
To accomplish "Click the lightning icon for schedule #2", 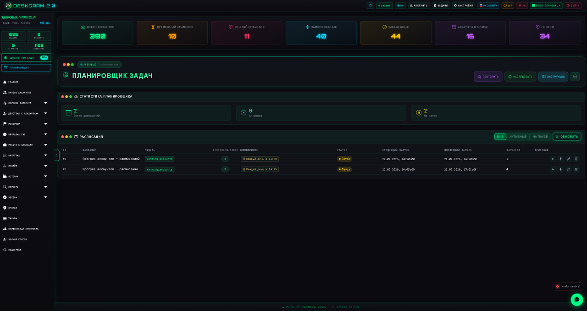I will pos(561,159).
